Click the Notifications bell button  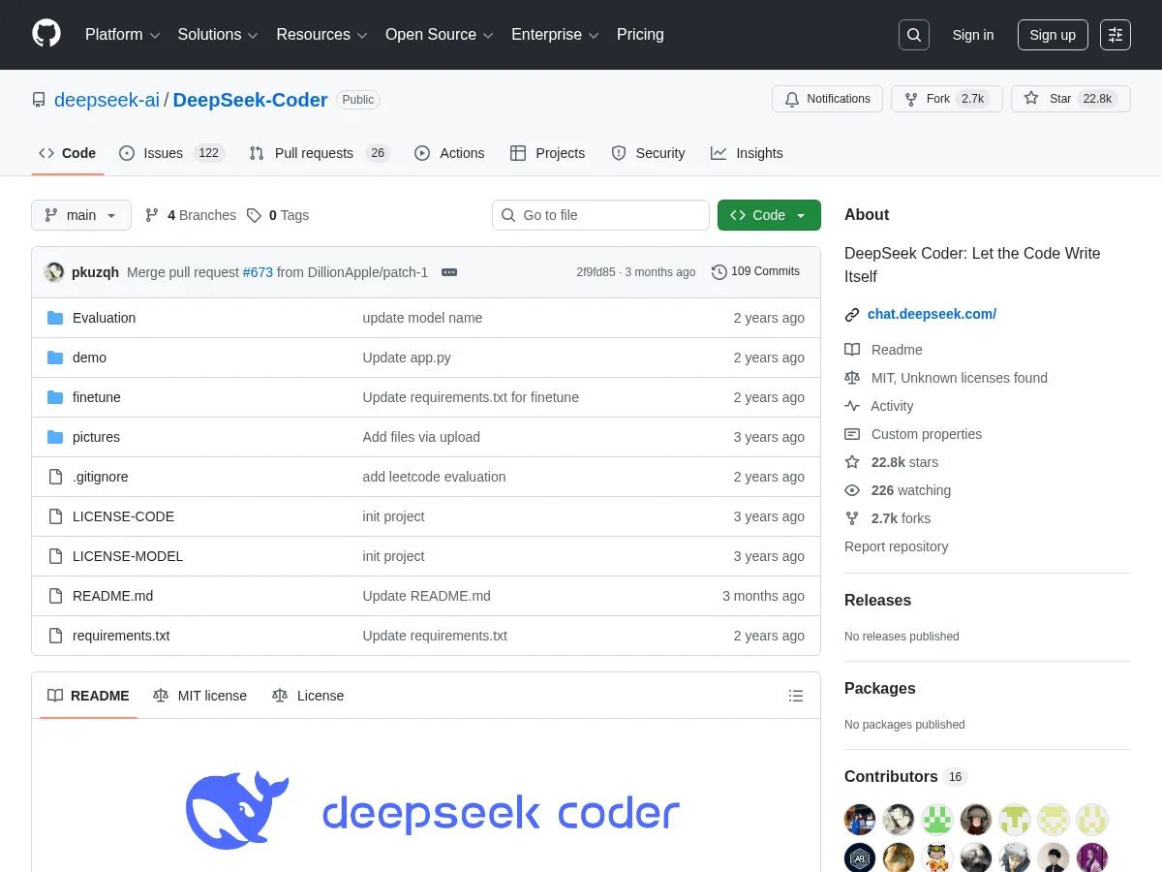point(827,98)
